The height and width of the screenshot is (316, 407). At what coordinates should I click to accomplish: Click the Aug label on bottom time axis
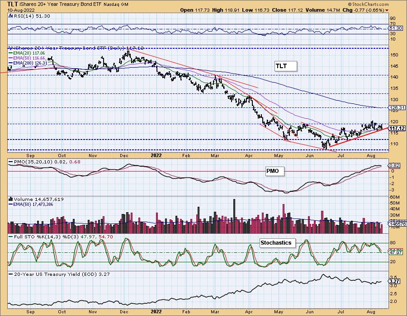click(x=371, y=311)
